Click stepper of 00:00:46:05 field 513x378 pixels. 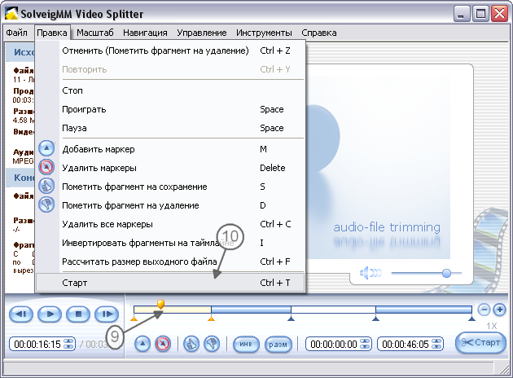tap(436, 344)
